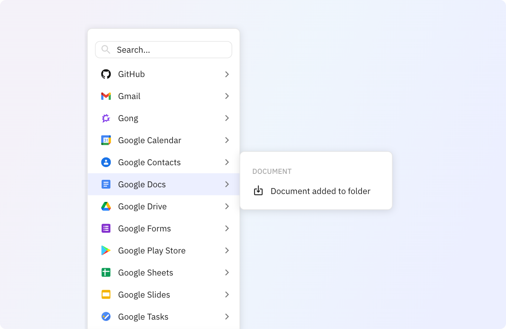This screenshot has height=329, width=506.
Task: Expand the Google Slides chevron
Action: 227,295
